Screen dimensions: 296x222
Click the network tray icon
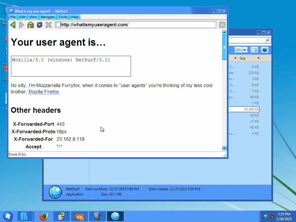[265, 216]
